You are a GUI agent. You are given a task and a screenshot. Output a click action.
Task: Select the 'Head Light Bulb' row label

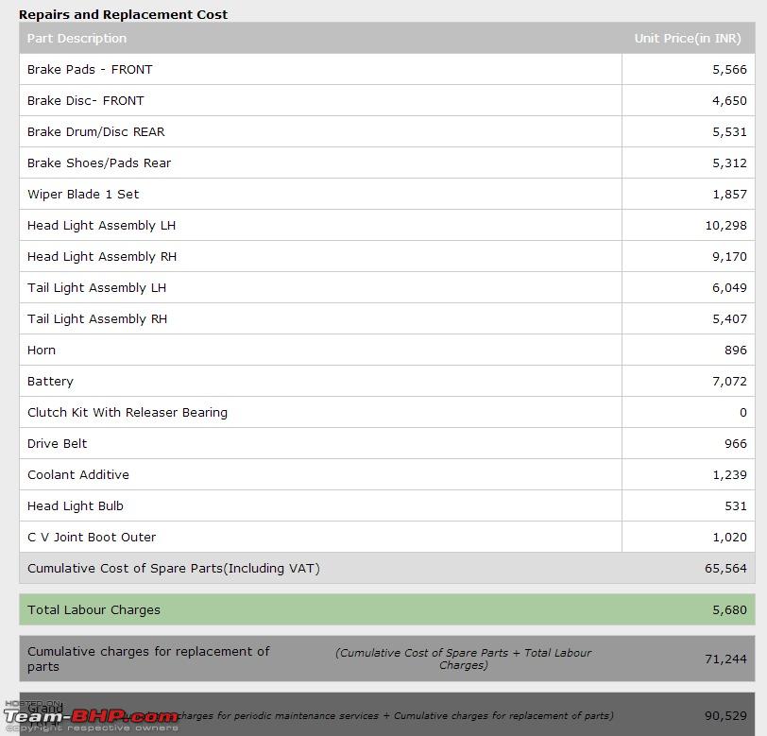[x=76, y=506]
